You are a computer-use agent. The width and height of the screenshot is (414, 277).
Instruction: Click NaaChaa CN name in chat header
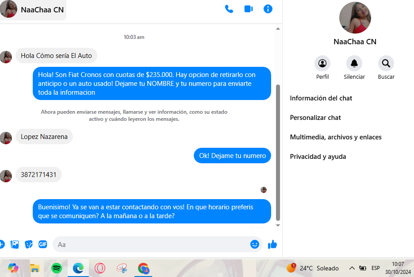[42, 10]
